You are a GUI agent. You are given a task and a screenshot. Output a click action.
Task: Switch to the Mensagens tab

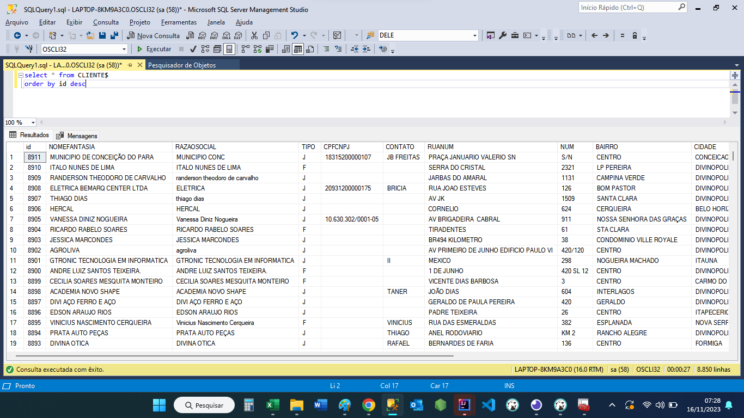[x=77, y=136]
